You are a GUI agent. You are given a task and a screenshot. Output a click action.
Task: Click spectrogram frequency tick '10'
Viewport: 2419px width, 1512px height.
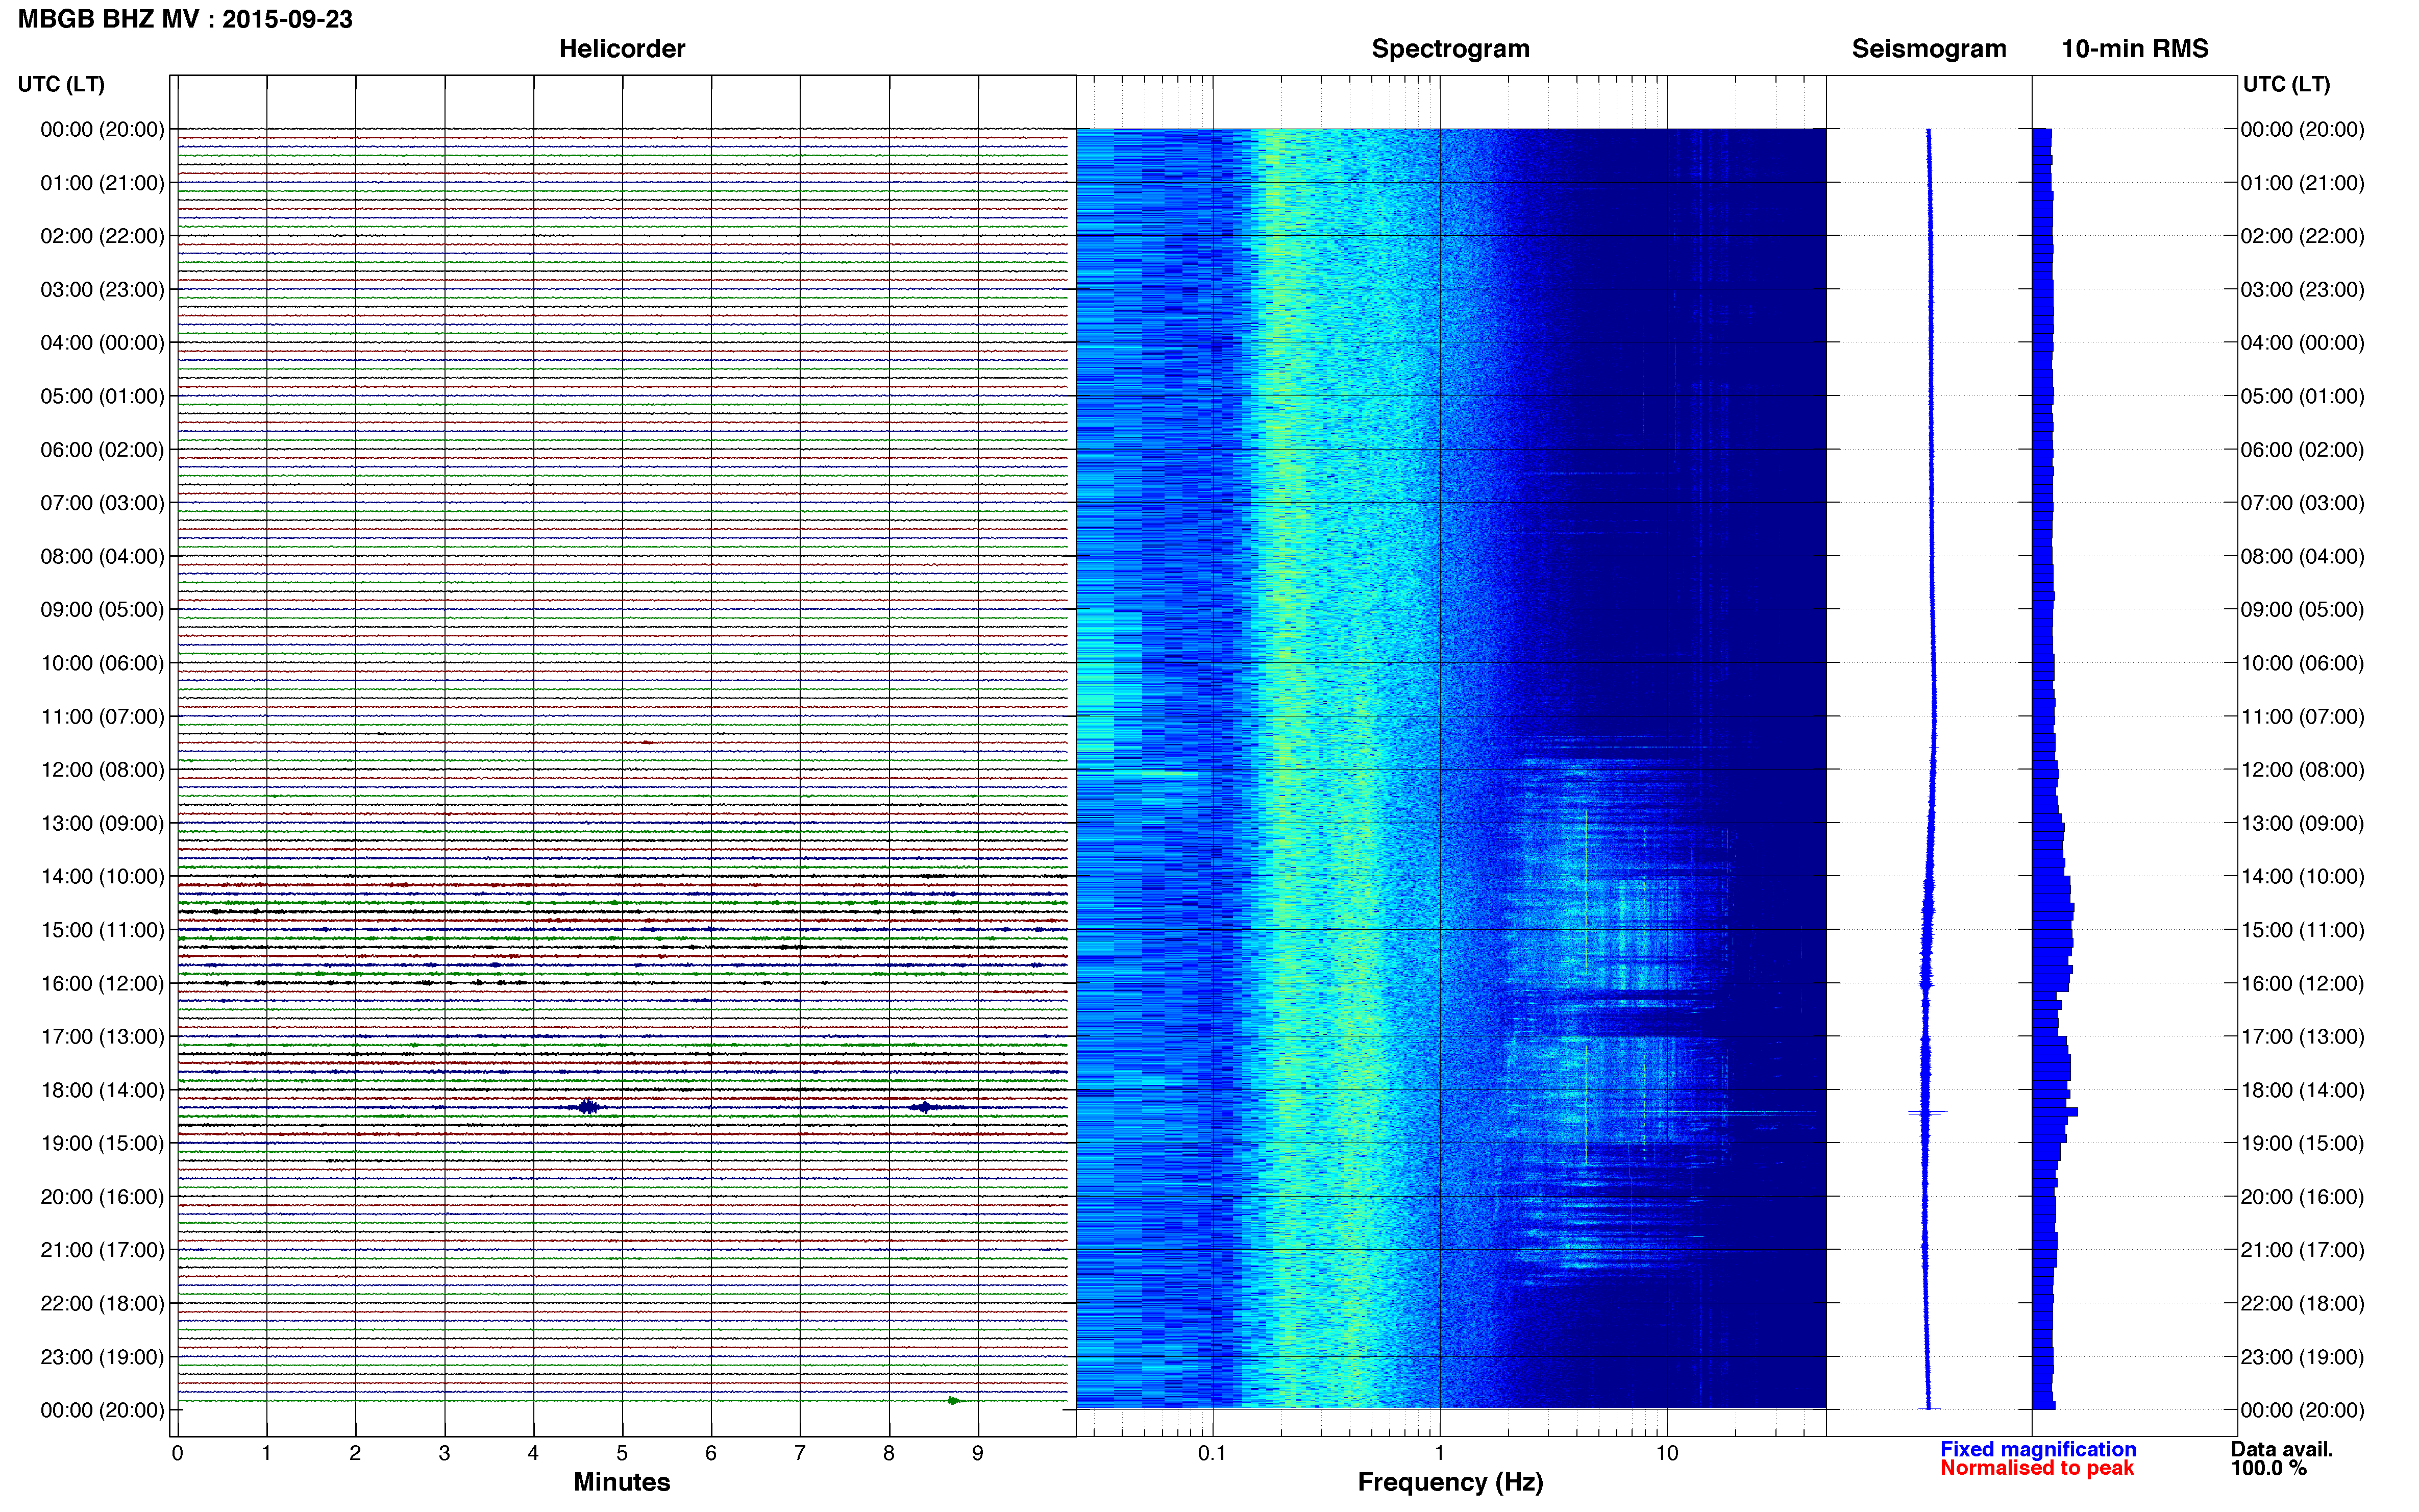coord(1667,1453)
